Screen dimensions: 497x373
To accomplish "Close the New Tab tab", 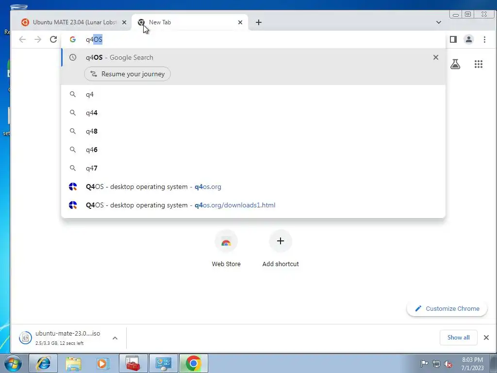I will point(240,22).
